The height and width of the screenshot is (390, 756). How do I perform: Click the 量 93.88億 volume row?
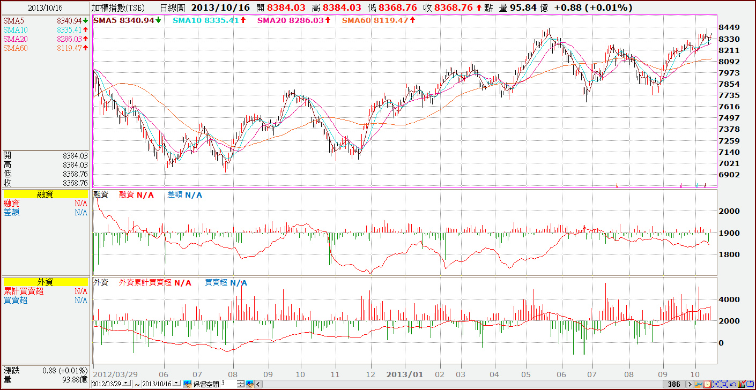coord(45,379)
